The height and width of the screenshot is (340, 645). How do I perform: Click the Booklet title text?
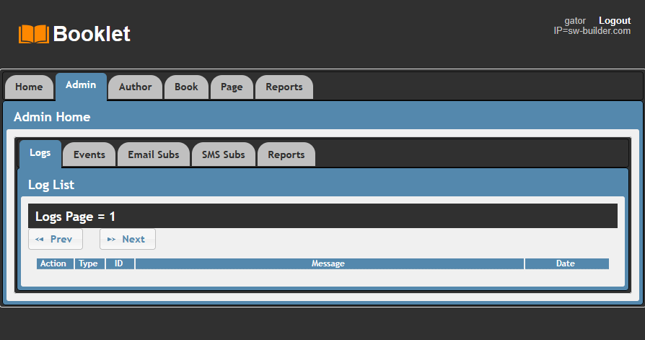click(92, 34)
